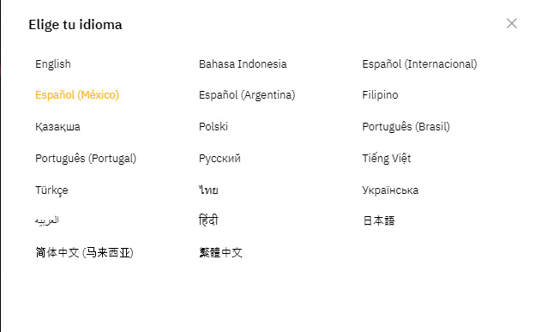Select the Thai language option ไทย

pos(208,190)
